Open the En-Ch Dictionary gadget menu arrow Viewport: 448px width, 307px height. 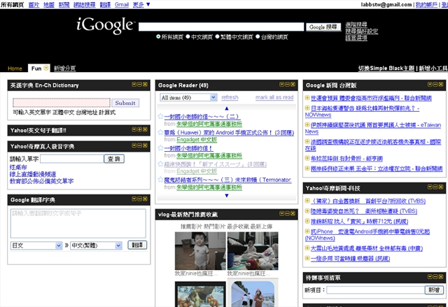point(134,84)
